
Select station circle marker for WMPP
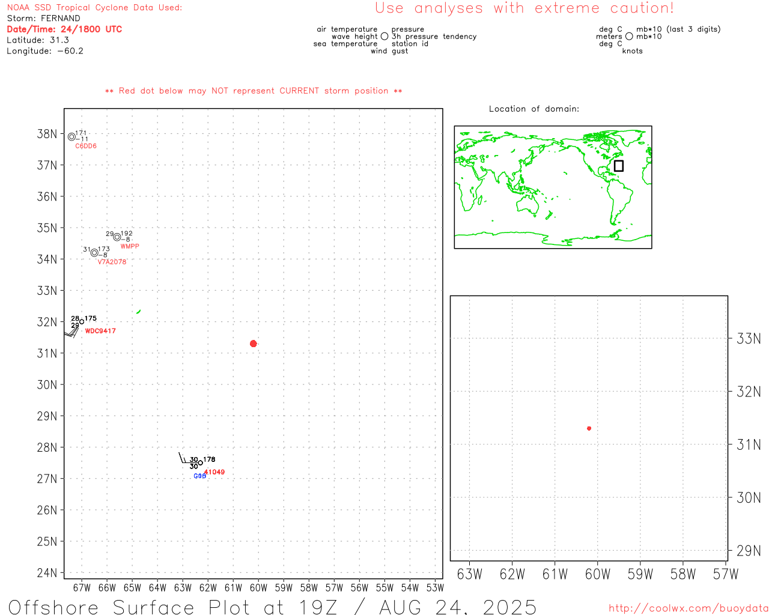click(x=117, y=237)
